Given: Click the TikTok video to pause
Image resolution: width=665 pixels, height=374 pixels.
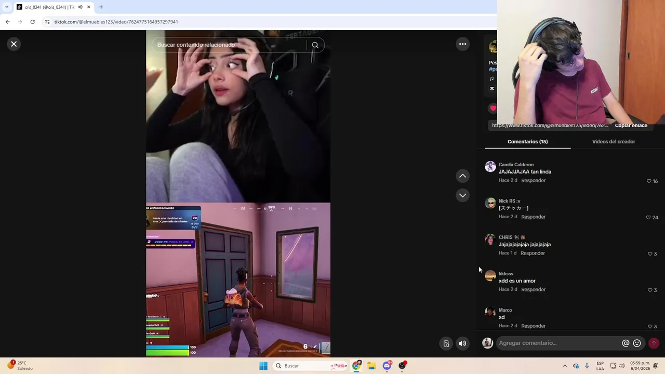Looking at the screenshot, I should 238,194.
